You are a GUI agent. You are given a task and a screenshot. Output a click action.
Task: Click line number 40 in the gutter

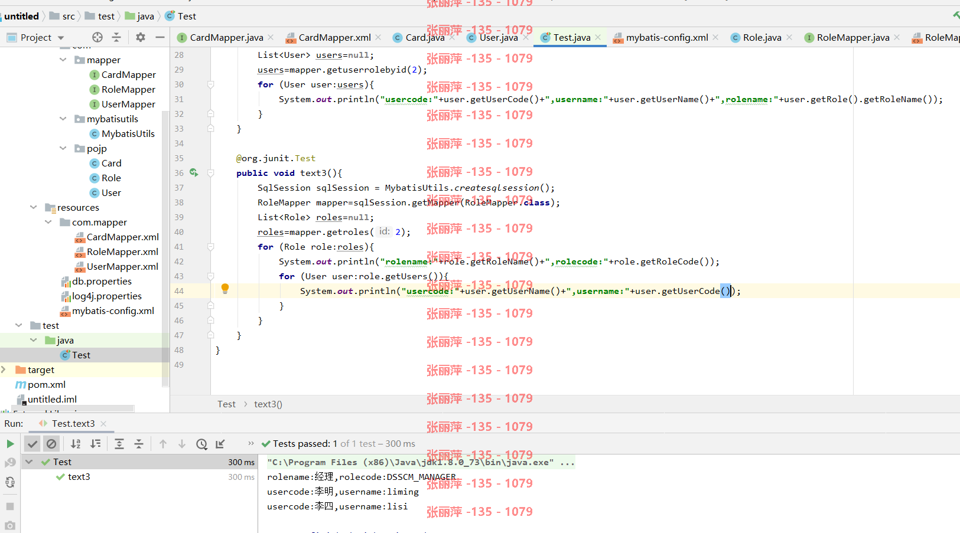pos(179,232)
